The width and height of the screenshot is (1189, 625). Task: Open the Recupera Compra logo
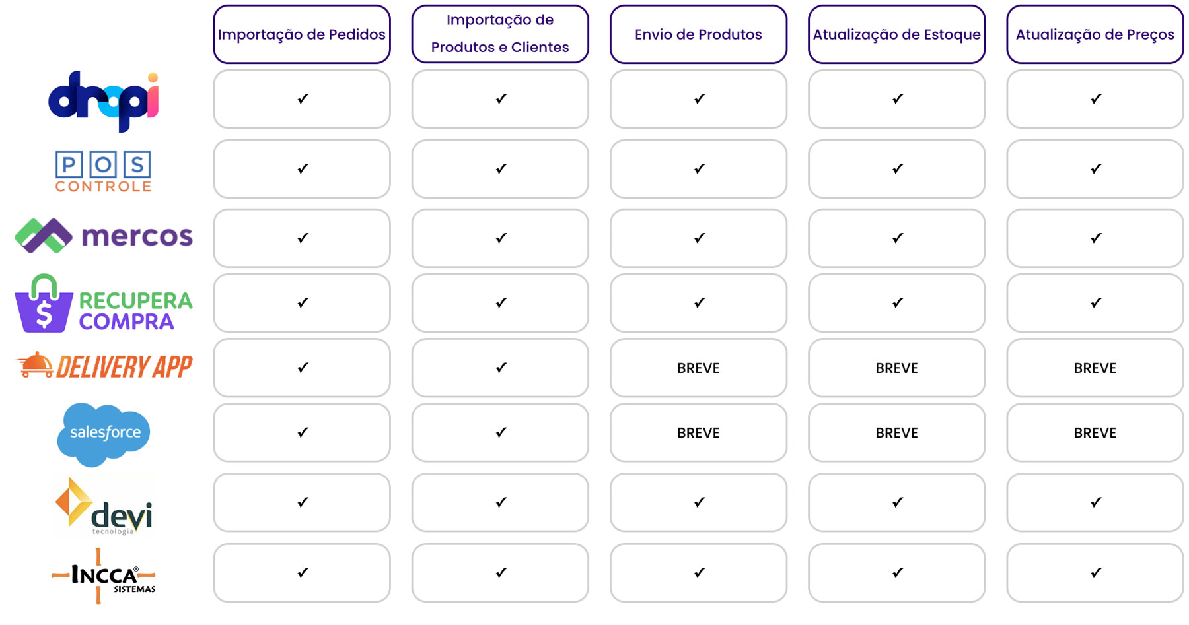[x=104, y=303]
